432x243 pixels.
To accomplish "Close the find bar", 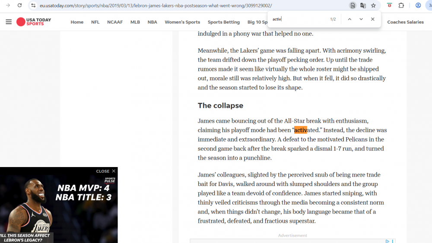I will point(372,19).
